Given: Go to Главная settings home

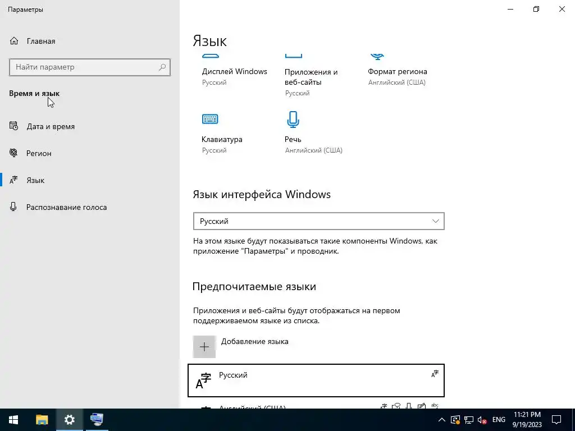Looking at the screenshot, I should point(41,41).
